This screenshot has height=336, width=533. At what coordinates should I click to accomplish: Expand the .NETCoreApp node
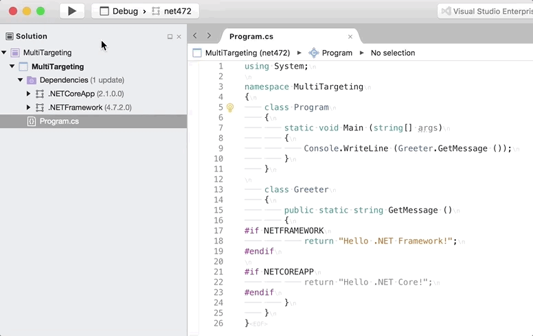(x=28, y=94)
